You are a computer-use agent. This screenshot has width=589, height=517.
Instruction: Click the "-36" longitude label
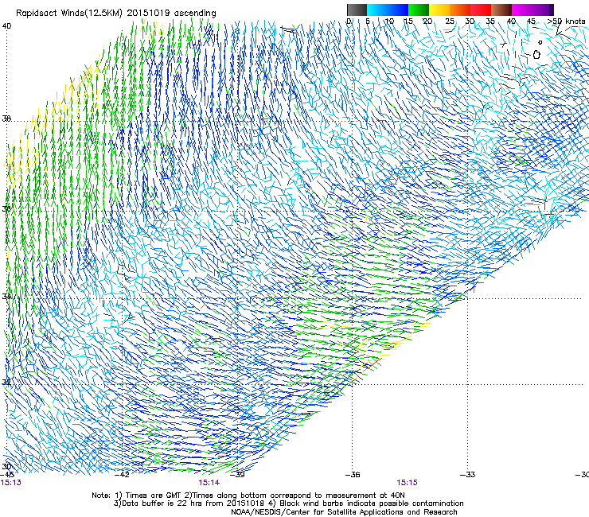(353, 475)
